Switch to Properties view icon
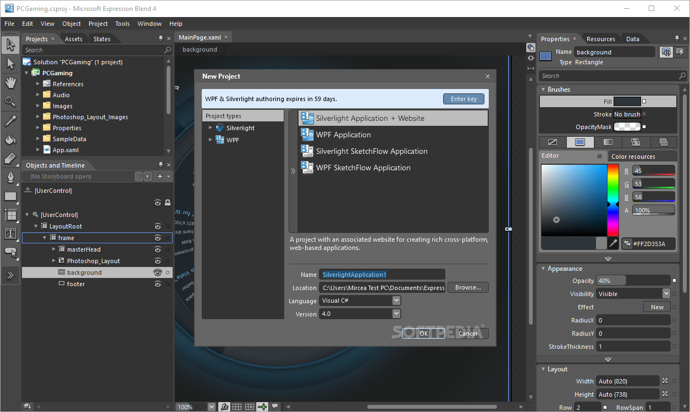Image resolution: width=690 pixels, height=412 pixels. [x=666, y=52]
